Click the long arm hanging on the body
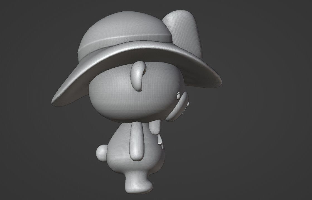The image size is (312, 200). pos(137,141)
